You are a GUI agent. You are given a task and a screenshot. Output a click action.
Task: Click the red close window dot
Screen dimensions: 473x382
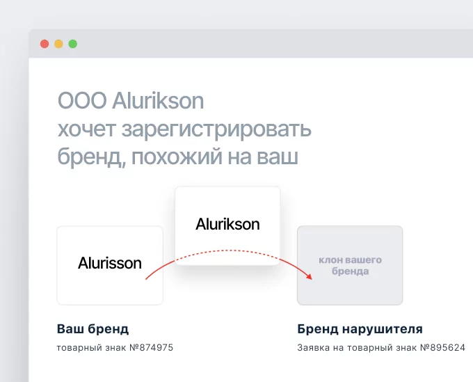coord(45,44)
